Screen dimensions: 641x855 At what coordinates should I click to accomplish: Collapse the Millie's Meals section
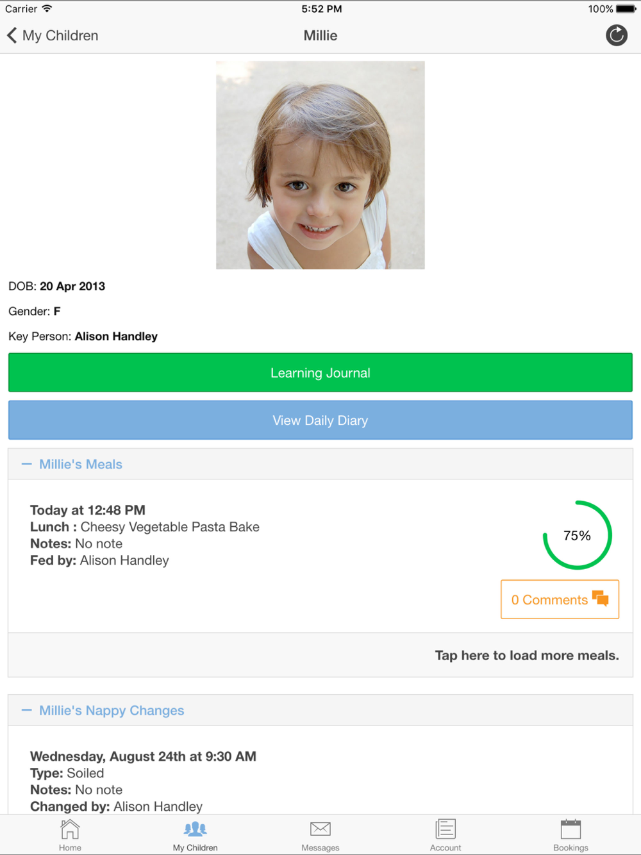[x=81, y=464]
